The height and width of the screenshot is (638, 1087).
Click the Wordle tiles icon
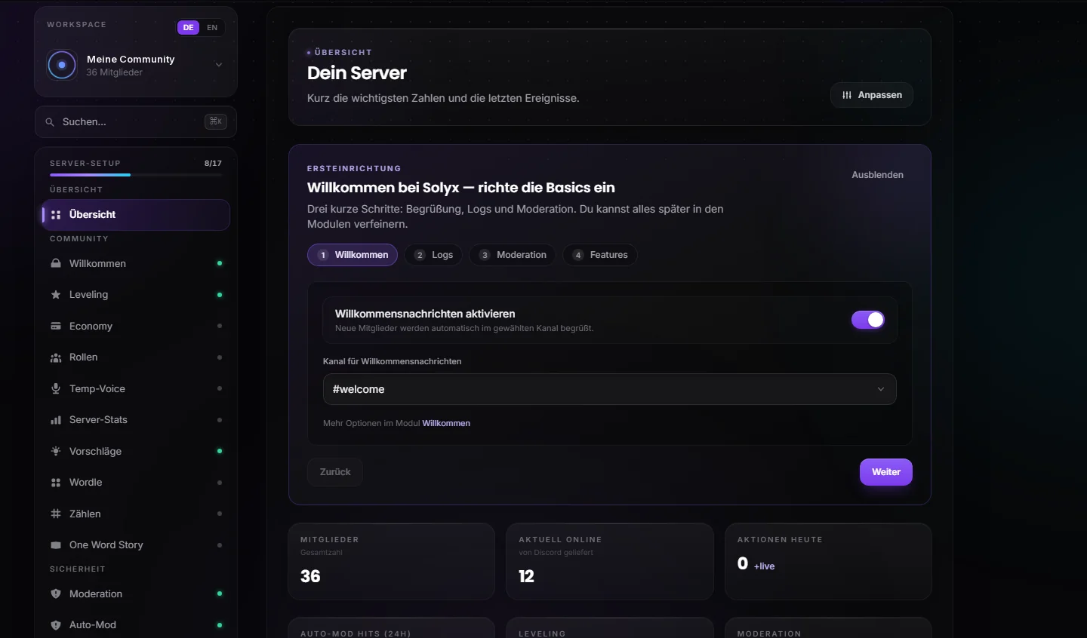click(56, 483)
